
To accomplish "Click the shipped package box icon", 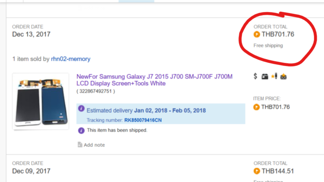I will pyautogui.click(x=265, y=77).
